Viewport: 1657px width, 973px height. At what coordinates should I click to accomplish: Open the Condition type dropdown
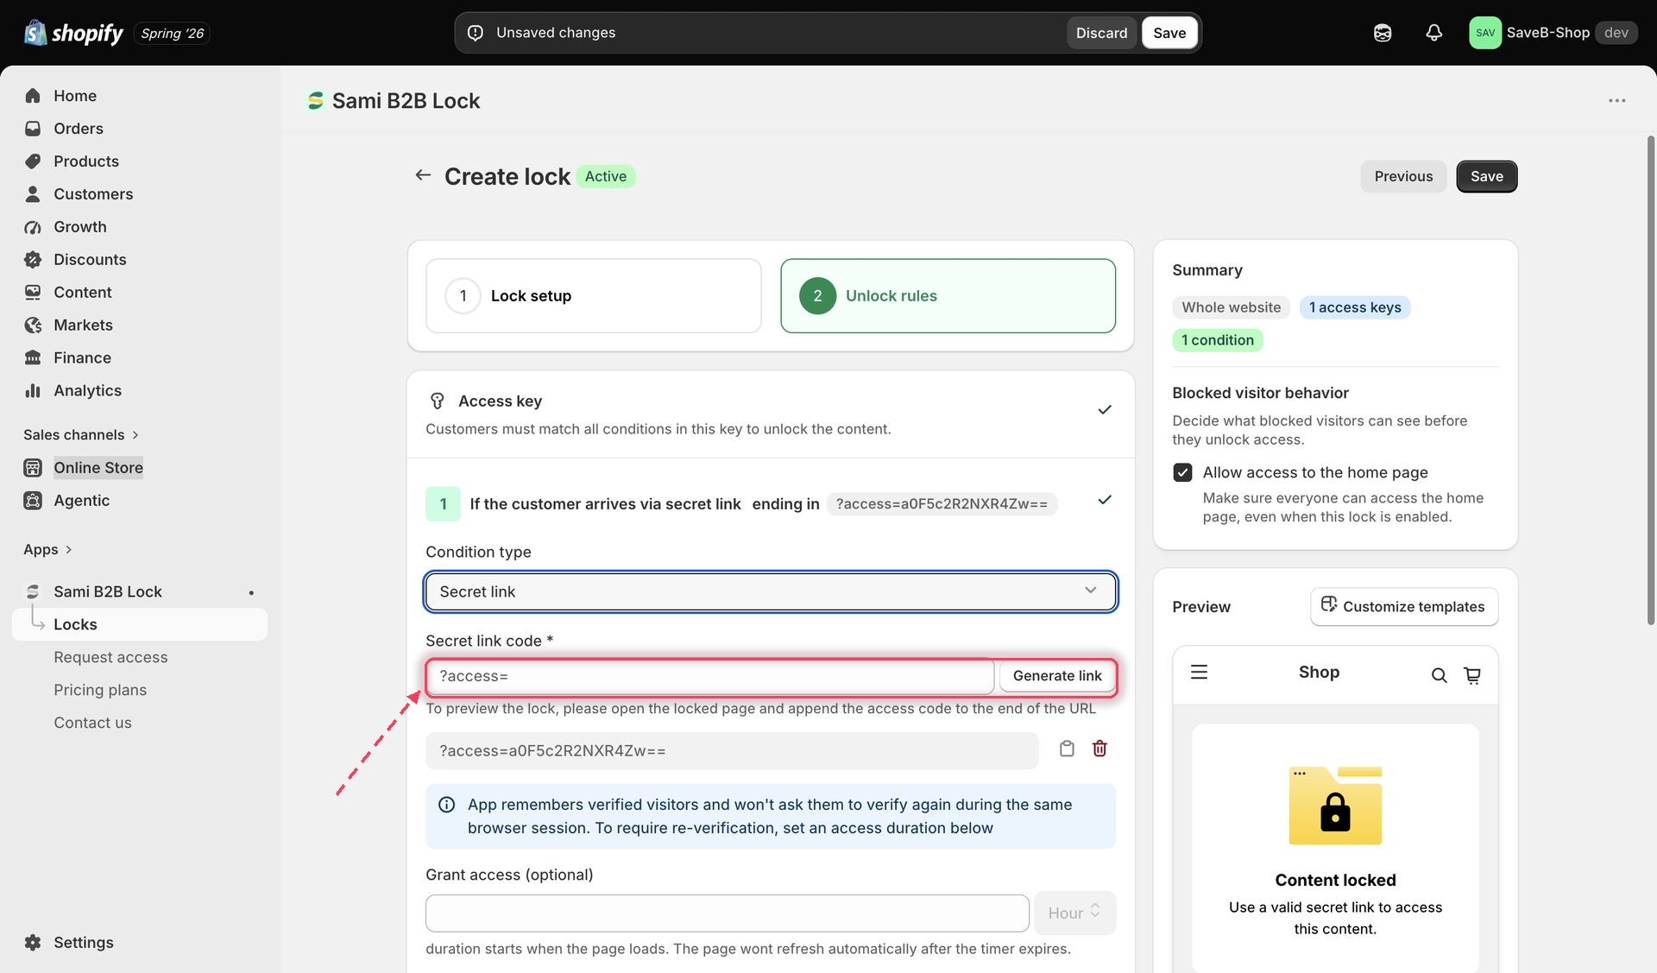coord(771,591)
